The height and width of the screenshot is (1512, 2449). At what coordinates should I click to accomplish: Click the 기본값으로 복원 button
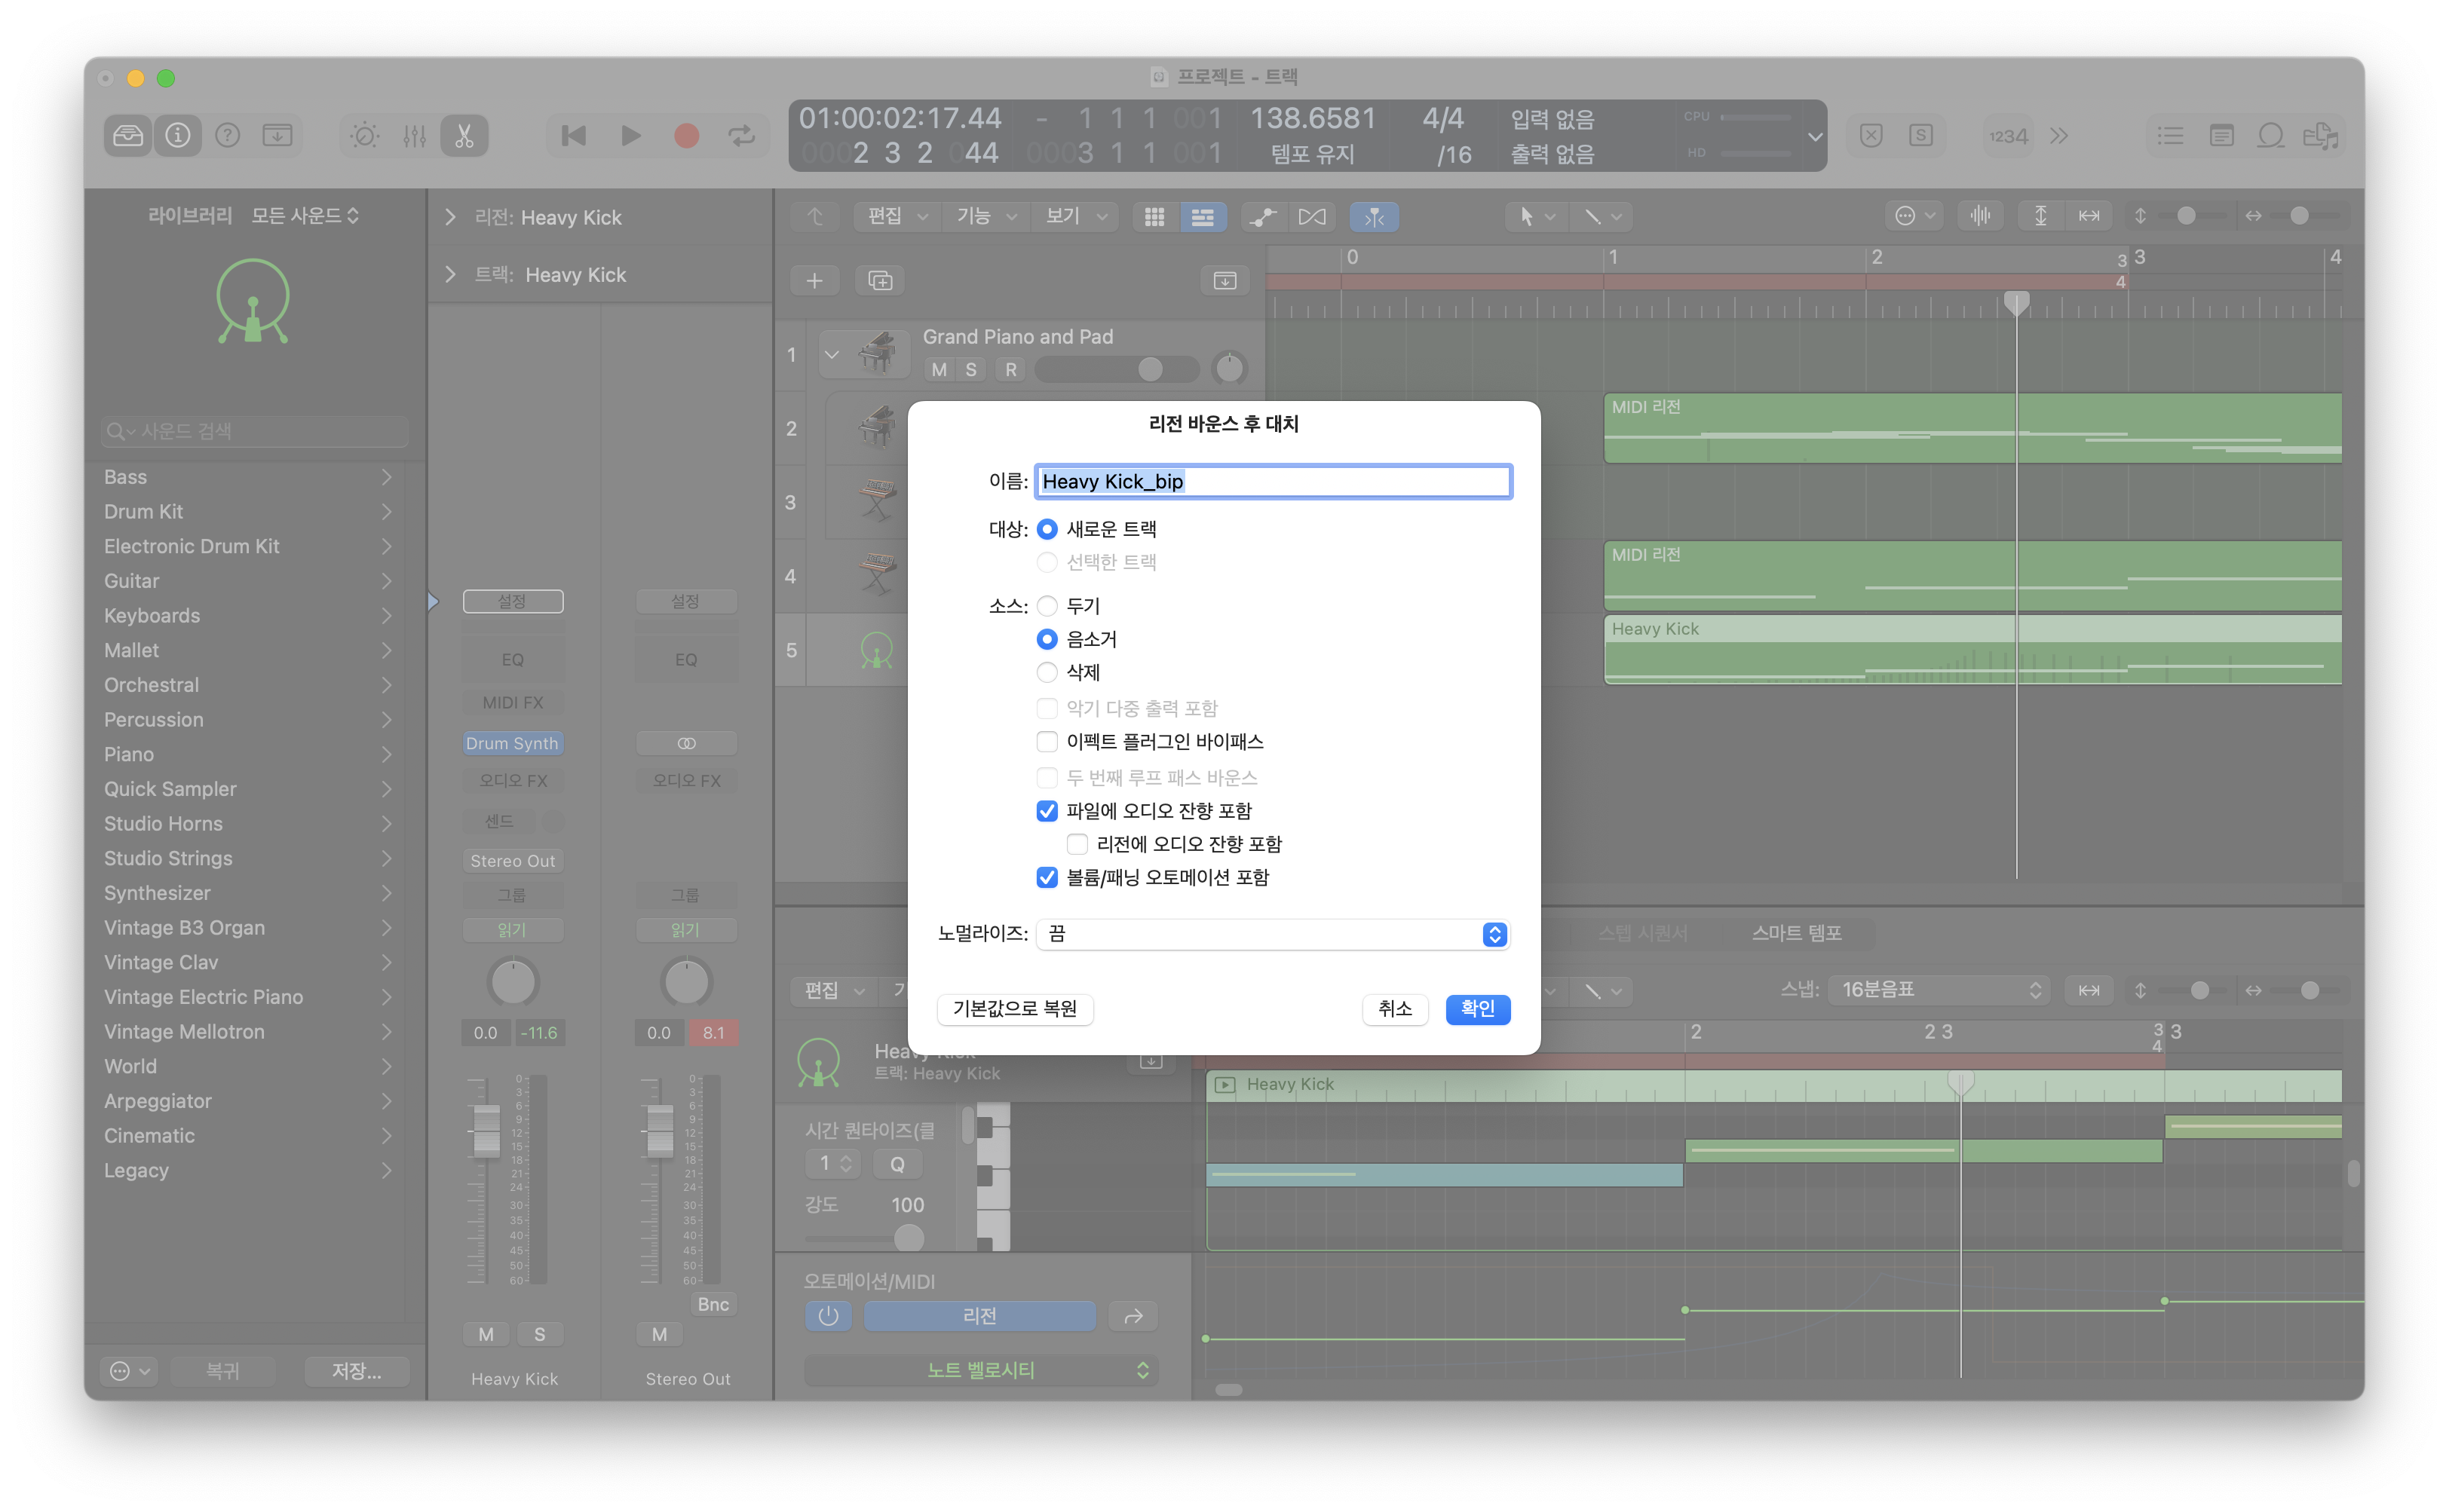[x=1014, y=1008]
